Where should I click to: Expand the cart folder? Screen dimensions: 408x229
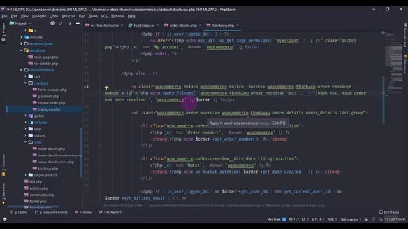tap(25, 76)
